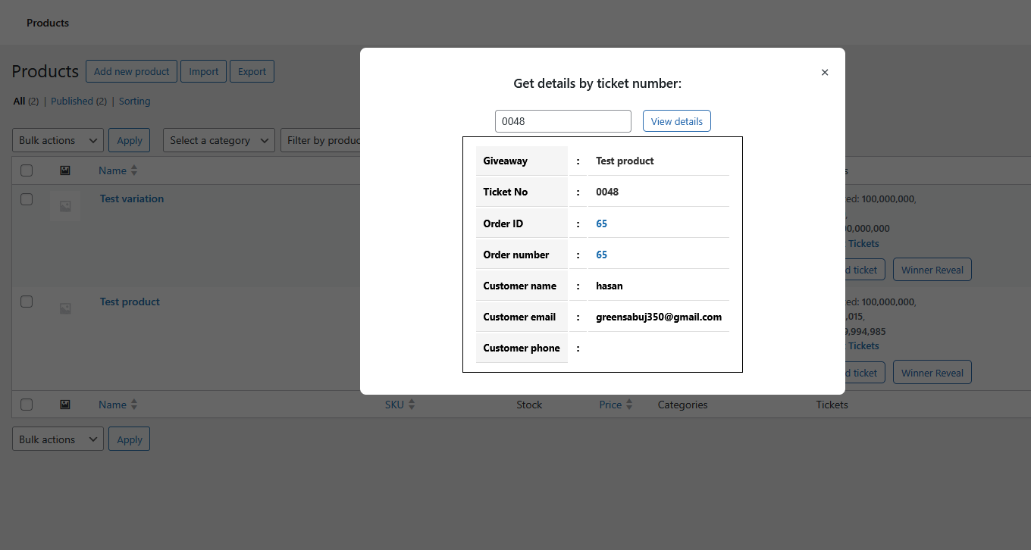Click the View details button

(x=676, y=121)
